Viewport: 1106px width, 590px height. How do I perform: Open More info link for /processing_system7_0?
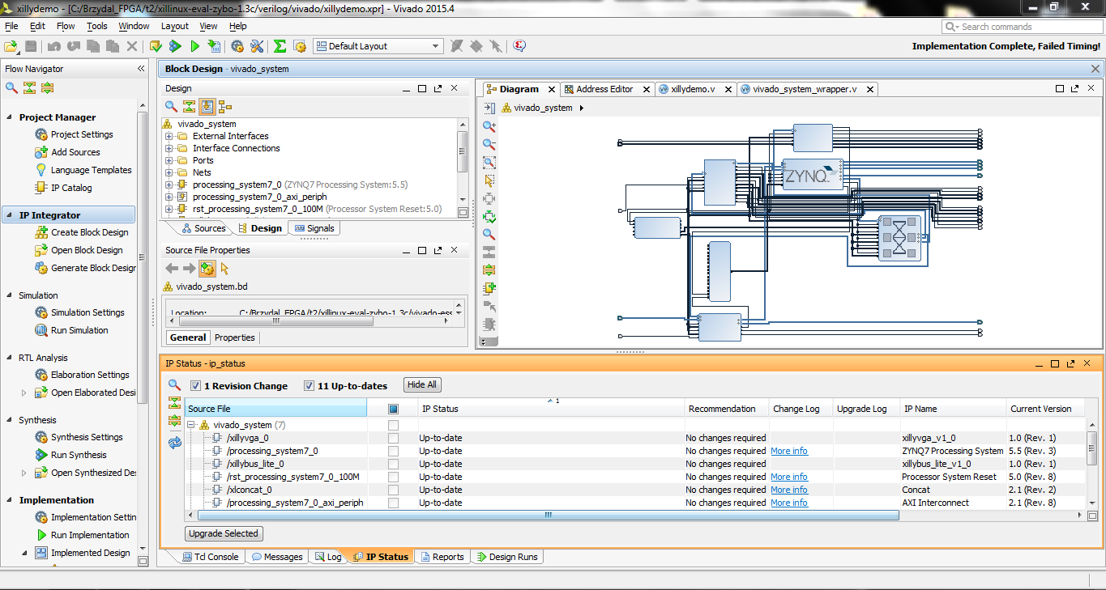[788, 451]
